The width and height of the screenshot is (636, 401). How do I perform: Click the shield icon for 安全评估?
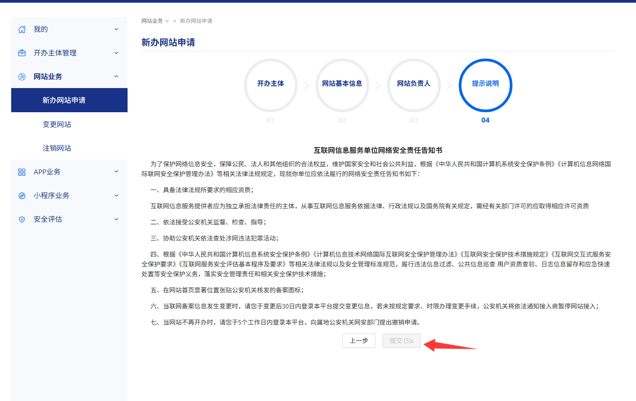click(x=21, y=219)
